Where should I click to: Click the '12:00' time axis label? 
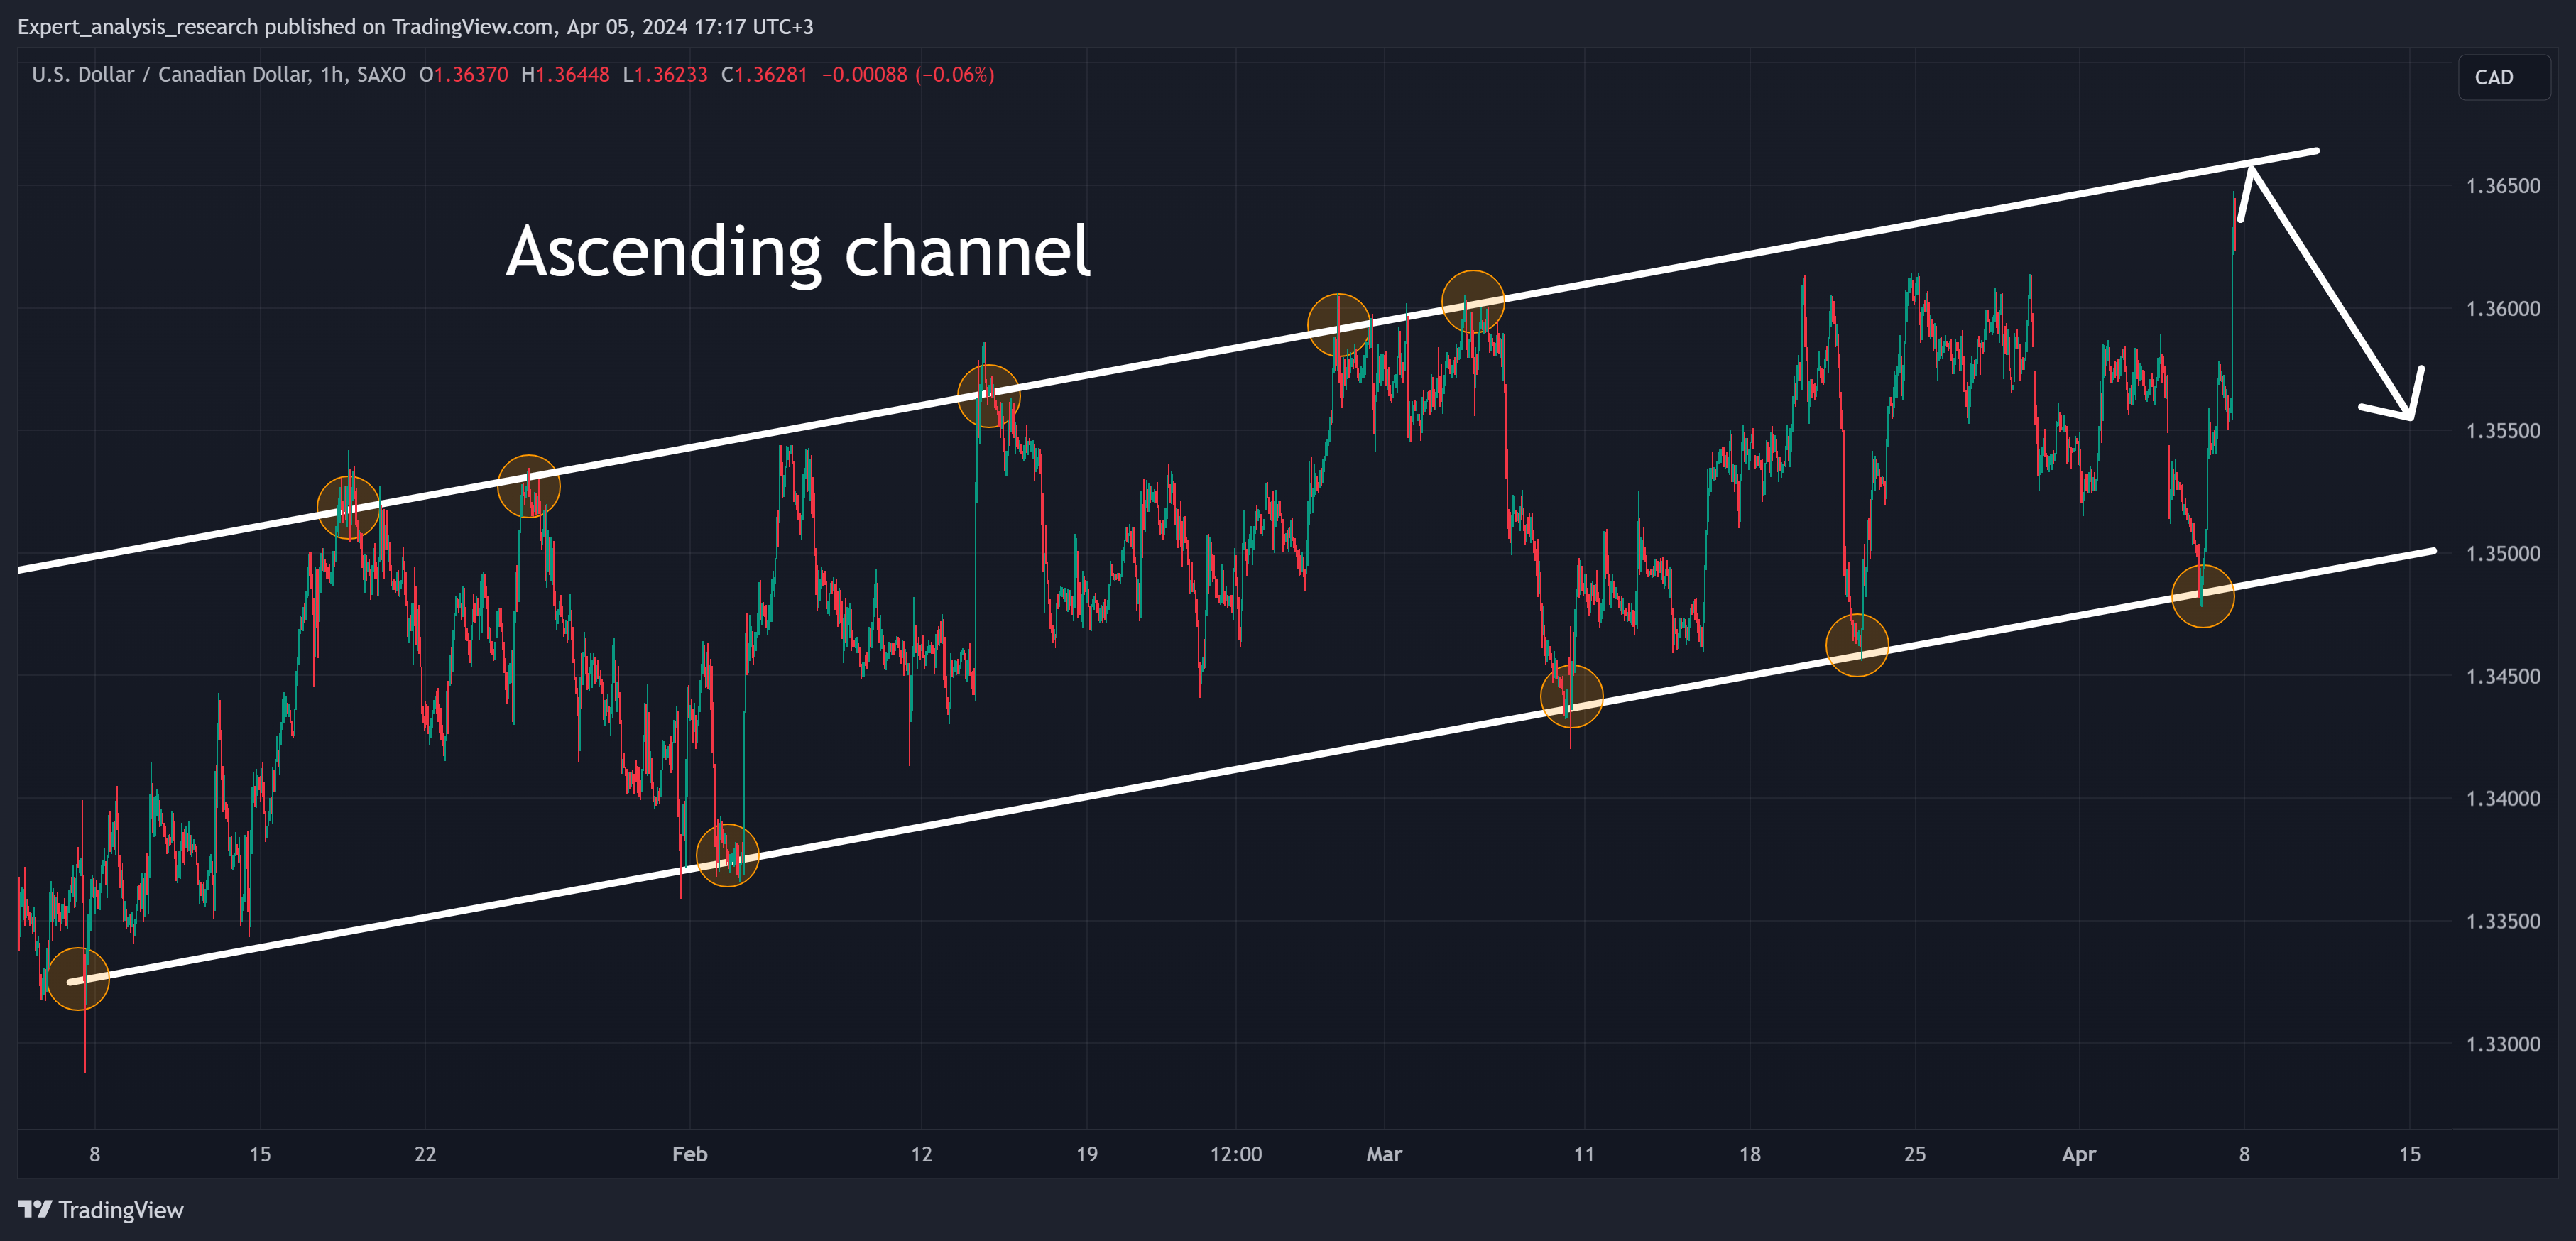click(1236, 1154)
